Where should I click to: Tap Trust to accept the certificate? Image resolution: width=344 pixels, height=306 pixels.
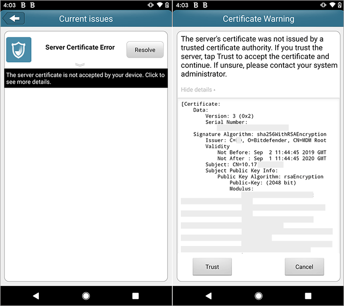pos(212,267)
